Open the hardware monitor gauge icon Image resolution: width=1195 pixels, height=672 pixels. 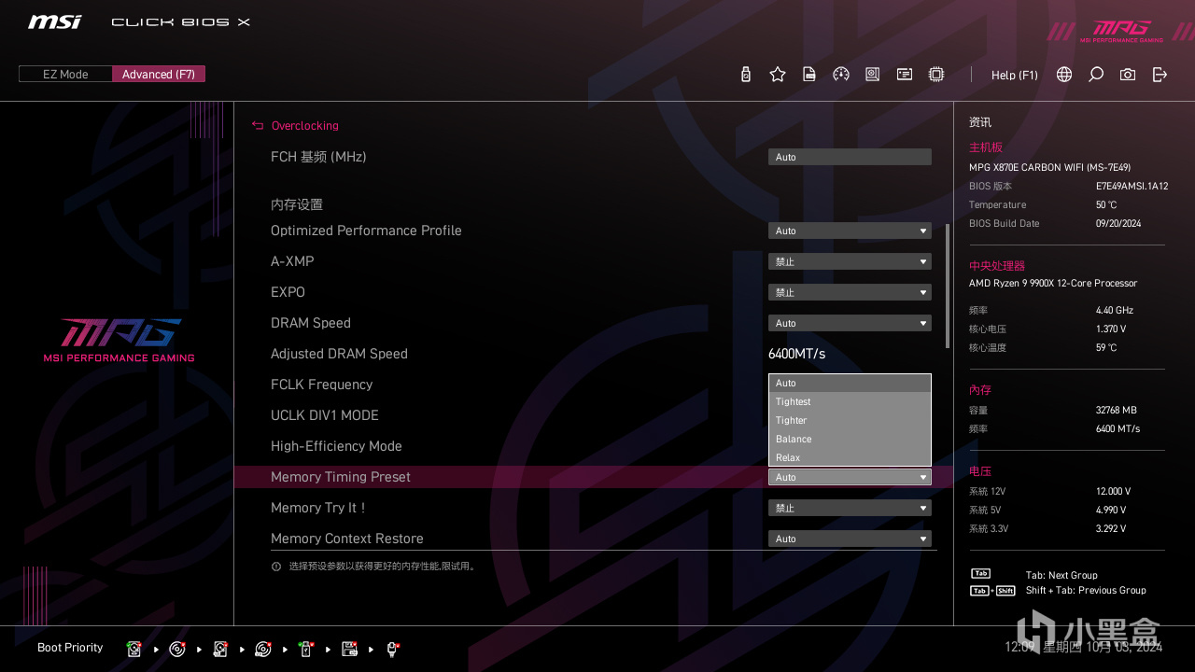(x=841, y=75)
